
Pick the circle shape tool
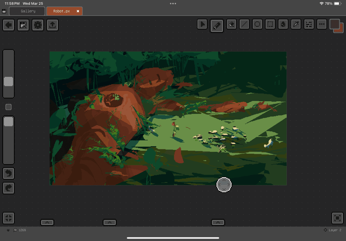pyautogui.click(x=257, y=25)
